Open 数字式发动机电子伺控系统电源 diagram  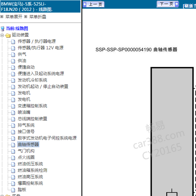[47, 138]
